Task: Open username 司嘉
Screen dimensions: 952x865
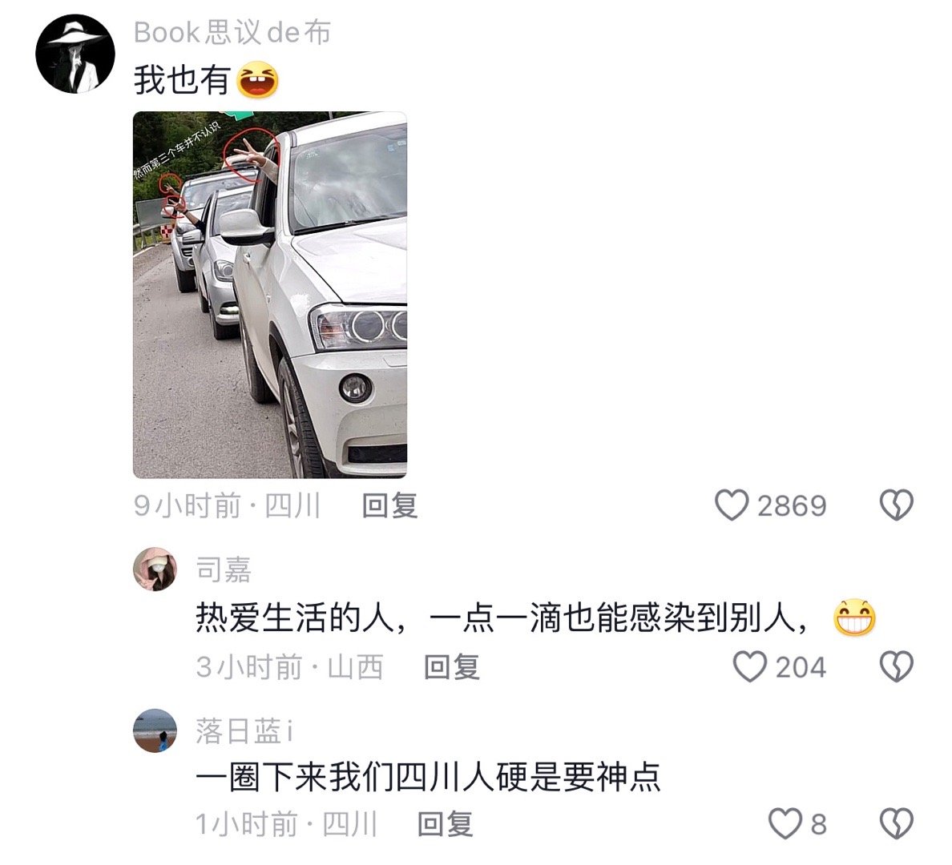Action: (224, 569)
